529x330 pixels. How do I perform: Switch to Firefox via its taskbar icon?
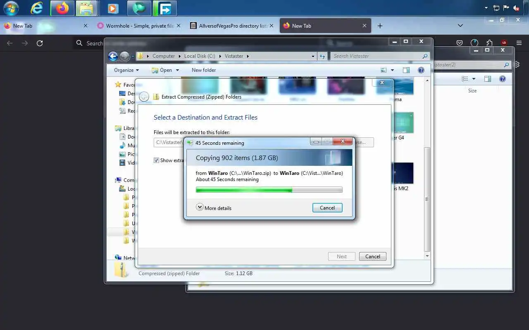coord(62,8)
